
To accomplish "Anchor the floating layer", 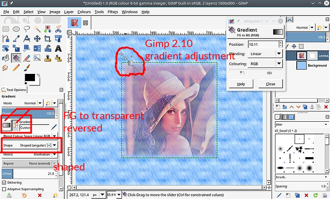I will 312,107.
